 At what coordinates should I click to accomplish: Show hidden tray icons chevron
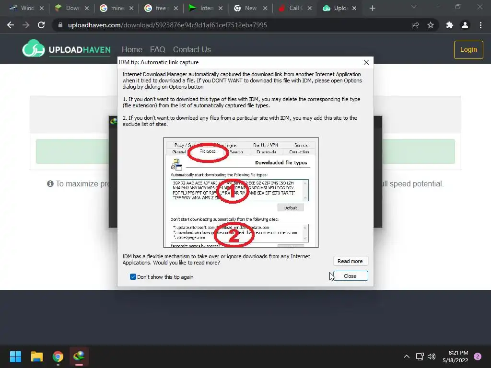point(407,356)
